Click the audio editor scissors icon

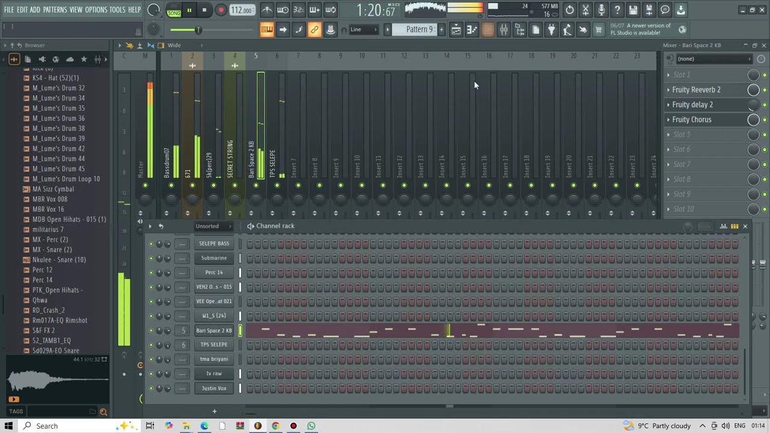pyautogui.click(x=585, y=10)
